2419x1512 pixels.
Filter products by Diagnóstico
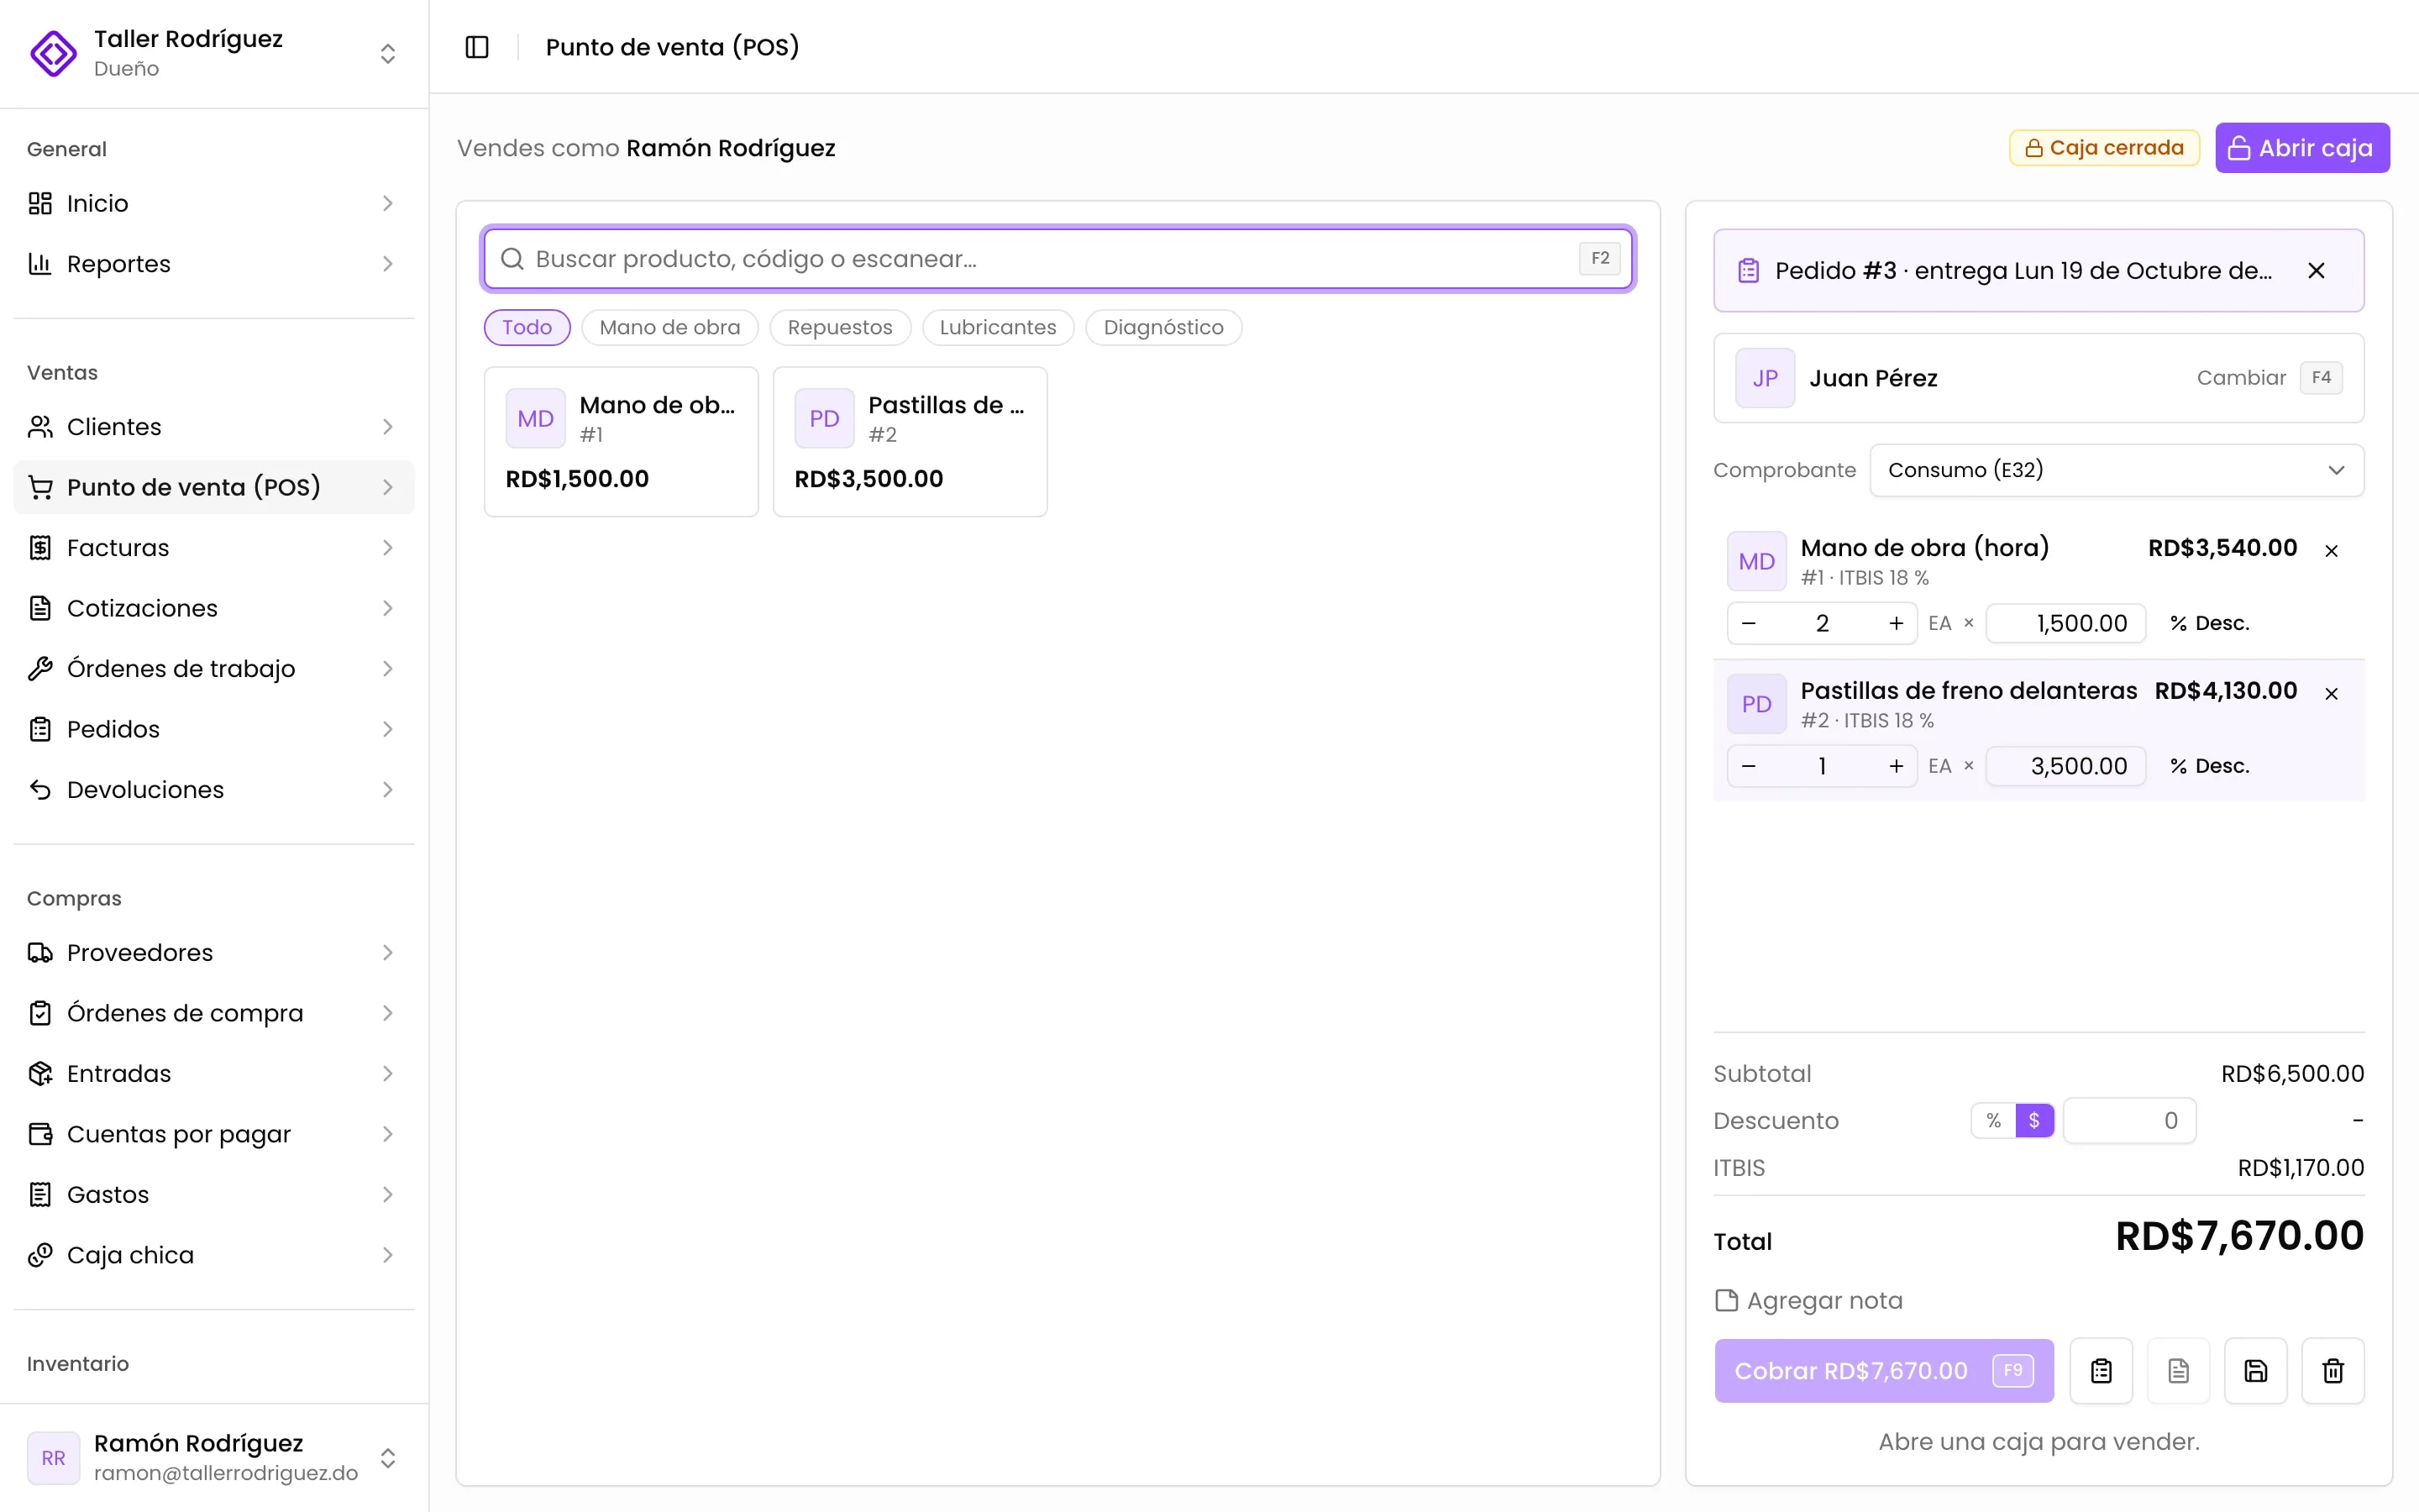coord(1162,328)
